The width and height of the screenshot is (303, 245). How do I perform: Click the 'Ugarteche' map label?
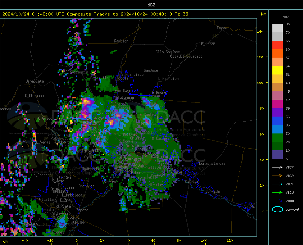click(91, 169)
